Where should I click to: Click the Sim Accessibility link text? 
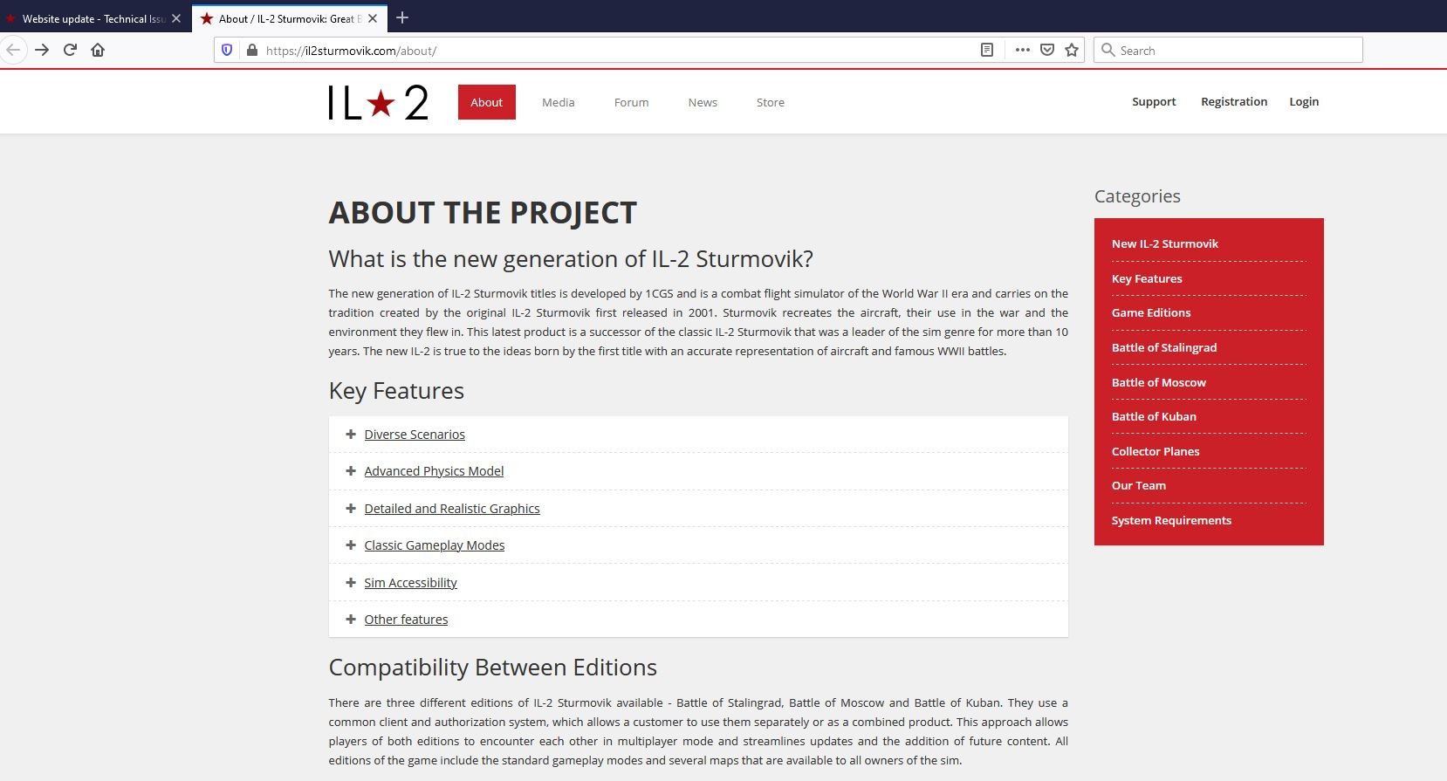[410, 583]
